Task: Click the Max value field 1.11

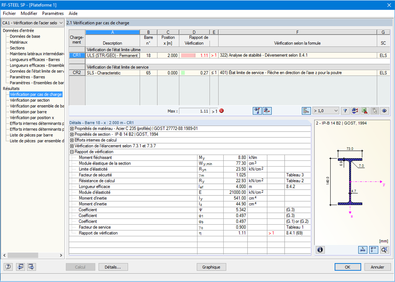Action: click(x=194, y=111)
